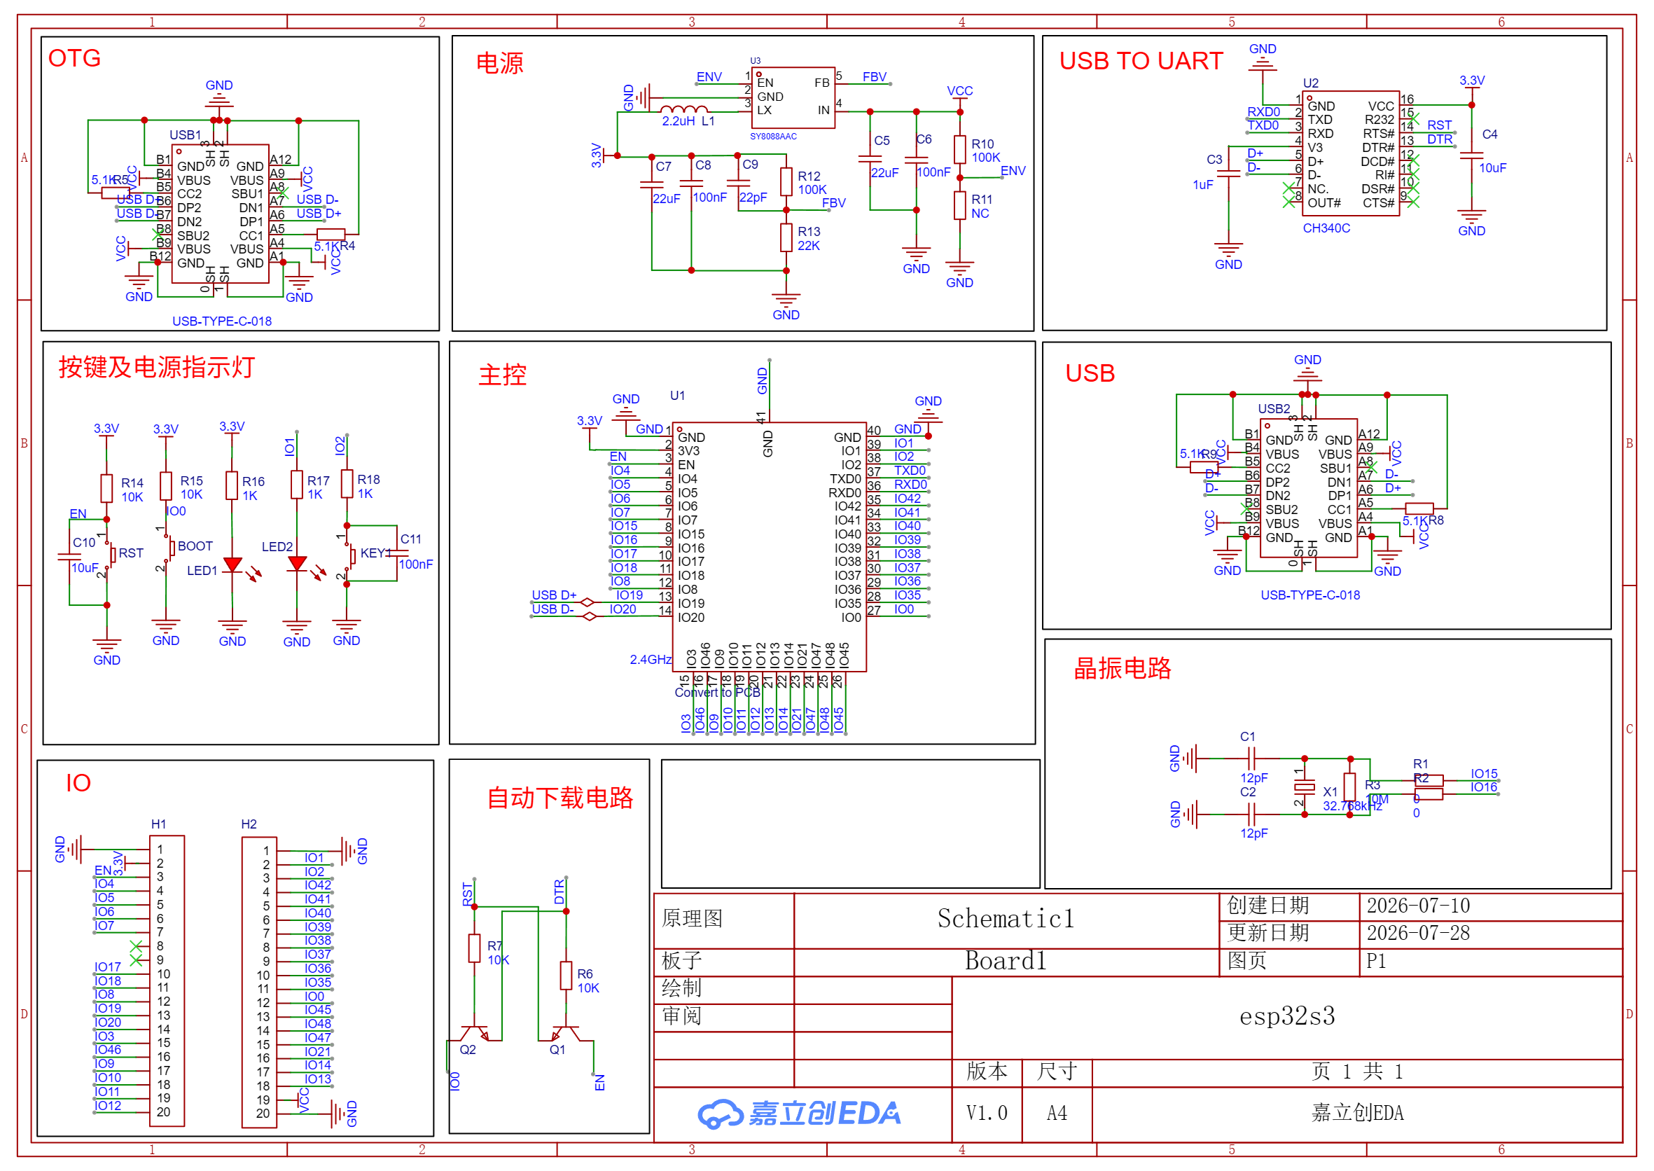Click the A4 size cell

[x=1056, y=1114]
